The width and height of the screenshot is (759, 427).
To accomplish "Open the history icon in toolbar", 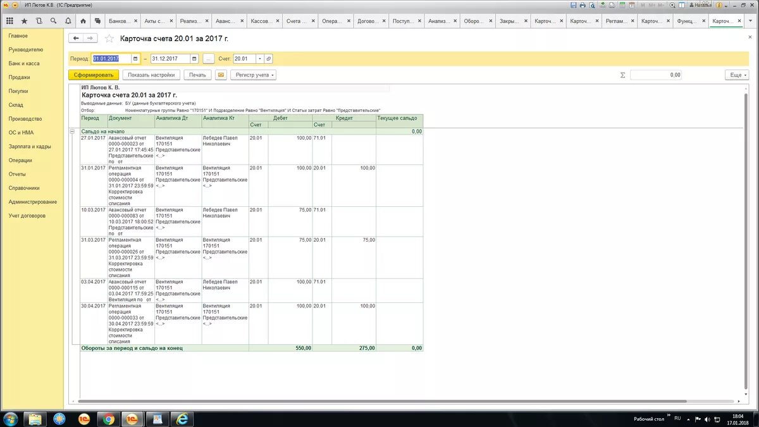I will [39, 21].
